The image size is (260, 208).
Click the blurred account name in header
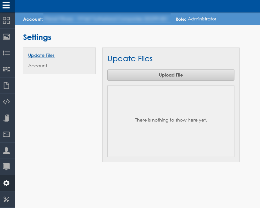click(107, 19)
